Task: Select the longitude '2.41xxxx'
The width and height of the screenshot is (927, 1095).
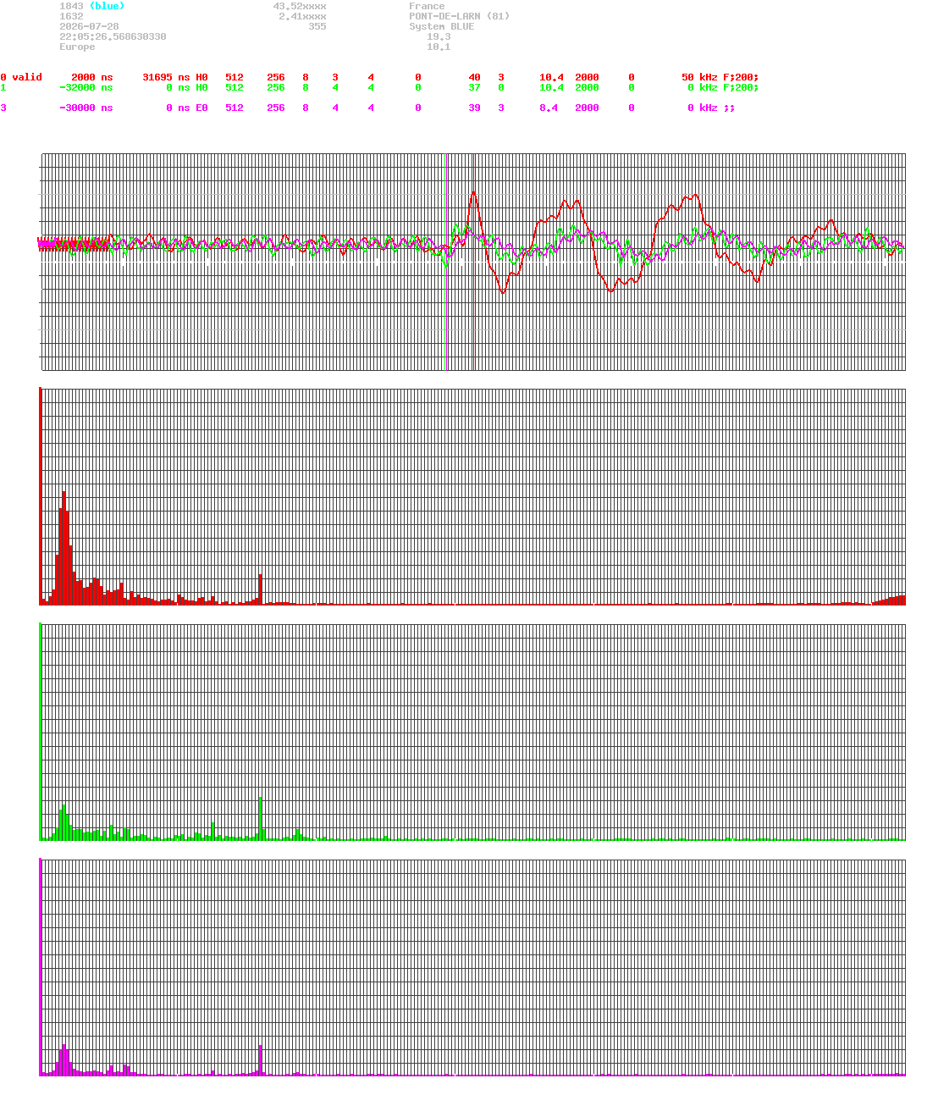Action: (302, 16)
